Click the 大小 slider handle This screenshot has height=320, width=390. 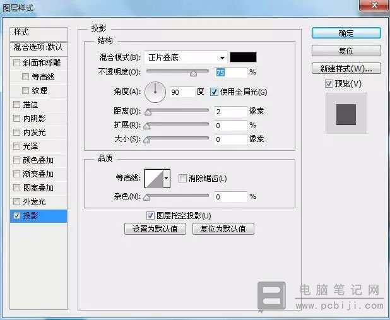147,140
